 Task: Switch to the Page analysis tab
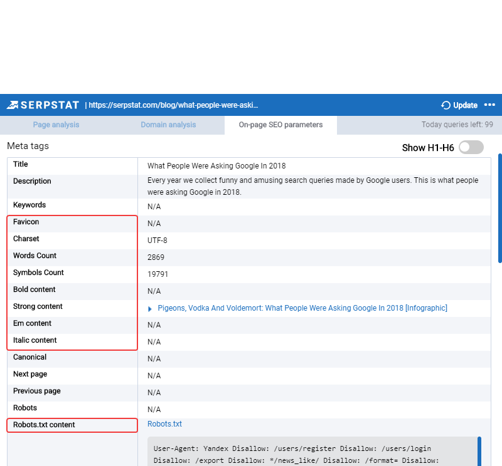pos(56,125)
